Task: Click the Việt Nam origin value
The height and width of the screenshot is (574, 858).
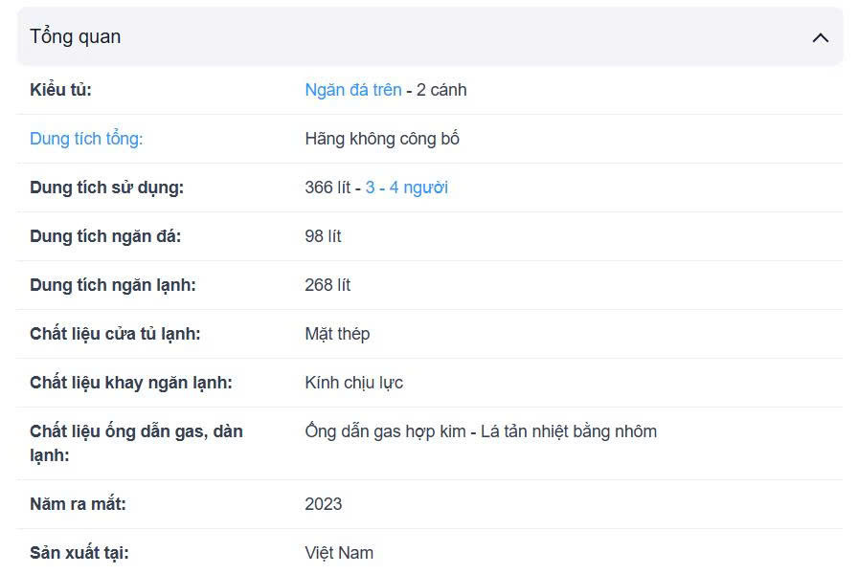Action: coord(339,553)
